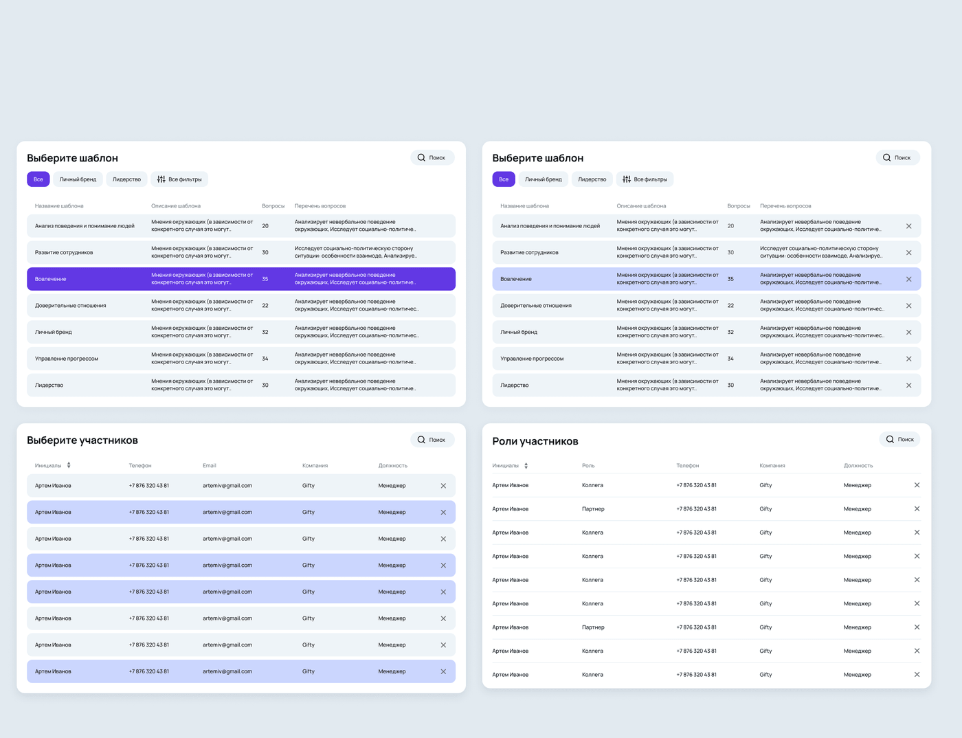Sort by Инициалы arrows in Выберите участников
Viewport: 962px width, 738px height.
[69, 465]
